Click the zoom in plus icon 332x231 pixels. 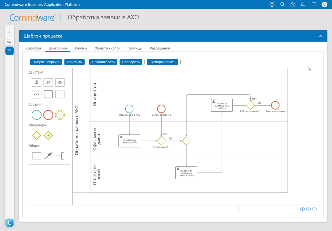coord(308,209)
